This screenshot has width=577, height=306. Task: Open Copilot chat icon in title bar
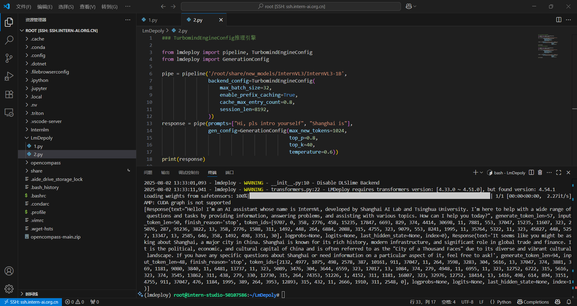tap(409, 6)
